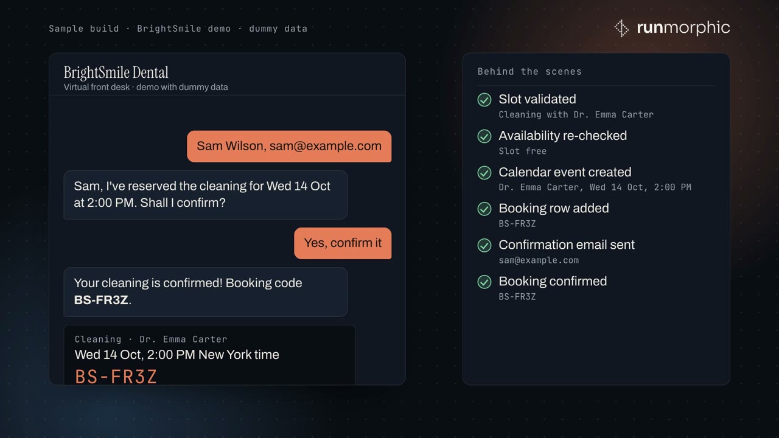Screen dimensions: 779x438
Task: Click the large orange BS-FR3Z booking code
Action: coord(116,377)
